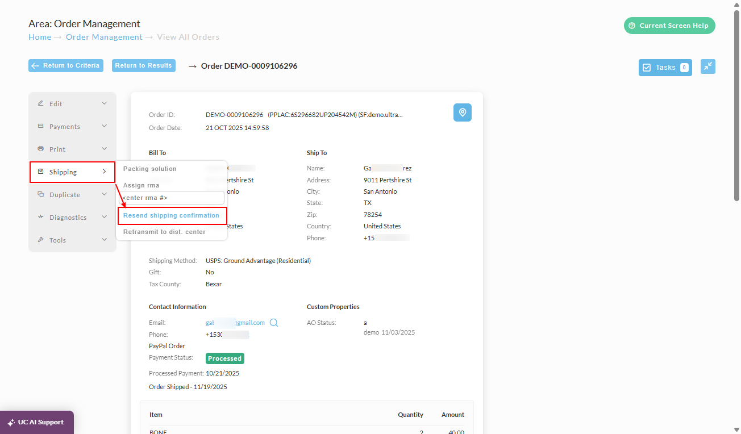The width and height of the screenshot is (741, 434).
Task: Click ship-to address 9011 Pertshire St
Action: pos(388,180)
